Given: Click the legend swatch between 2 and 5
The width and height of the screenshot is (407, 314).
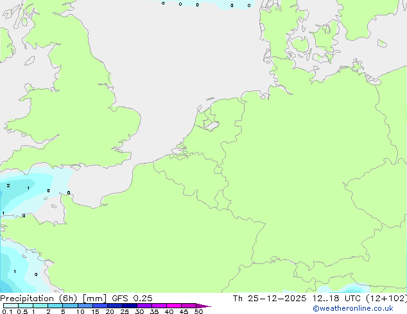Looking at the screenshot, I should (55, 306).
